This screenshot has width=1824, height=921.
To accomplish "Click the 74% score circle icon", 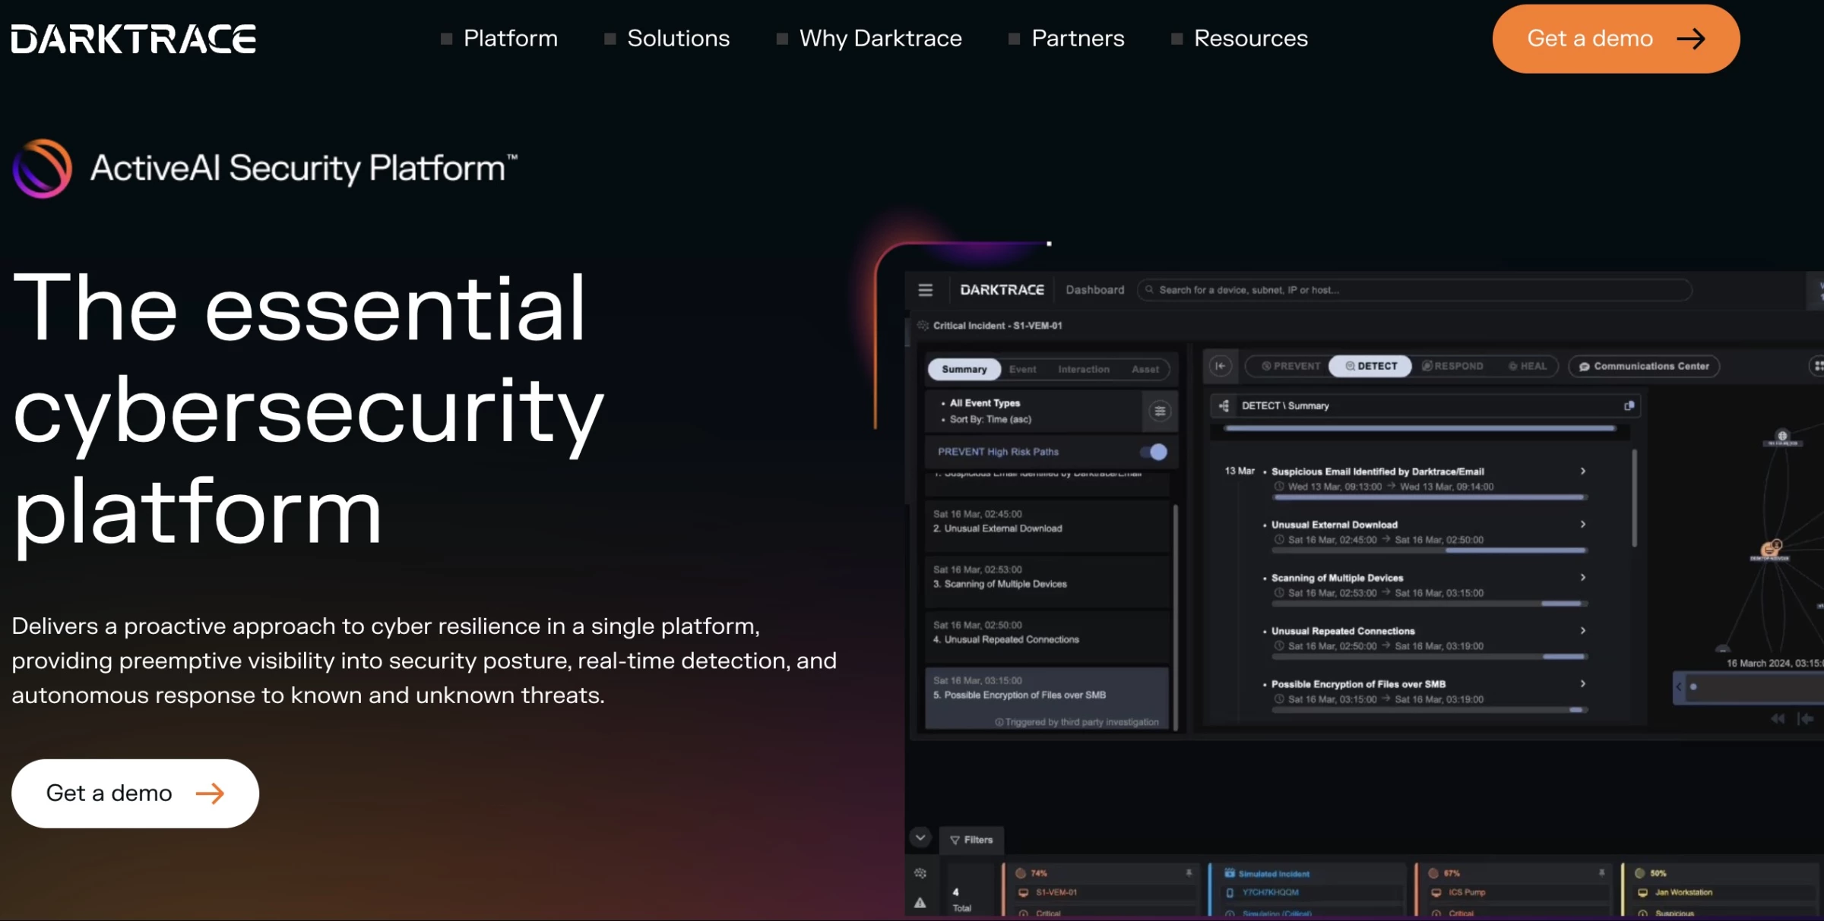I will [x=1021, y=873].
